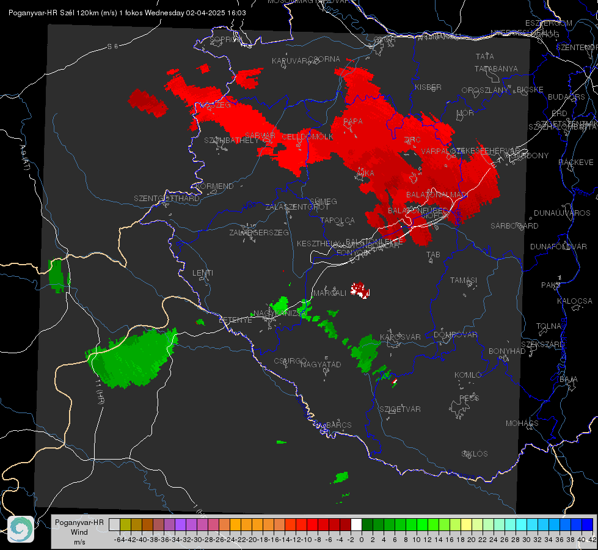Select the darkest green swatch right of 0
This screenshot has width=598, height=550.
click(367, 524)
